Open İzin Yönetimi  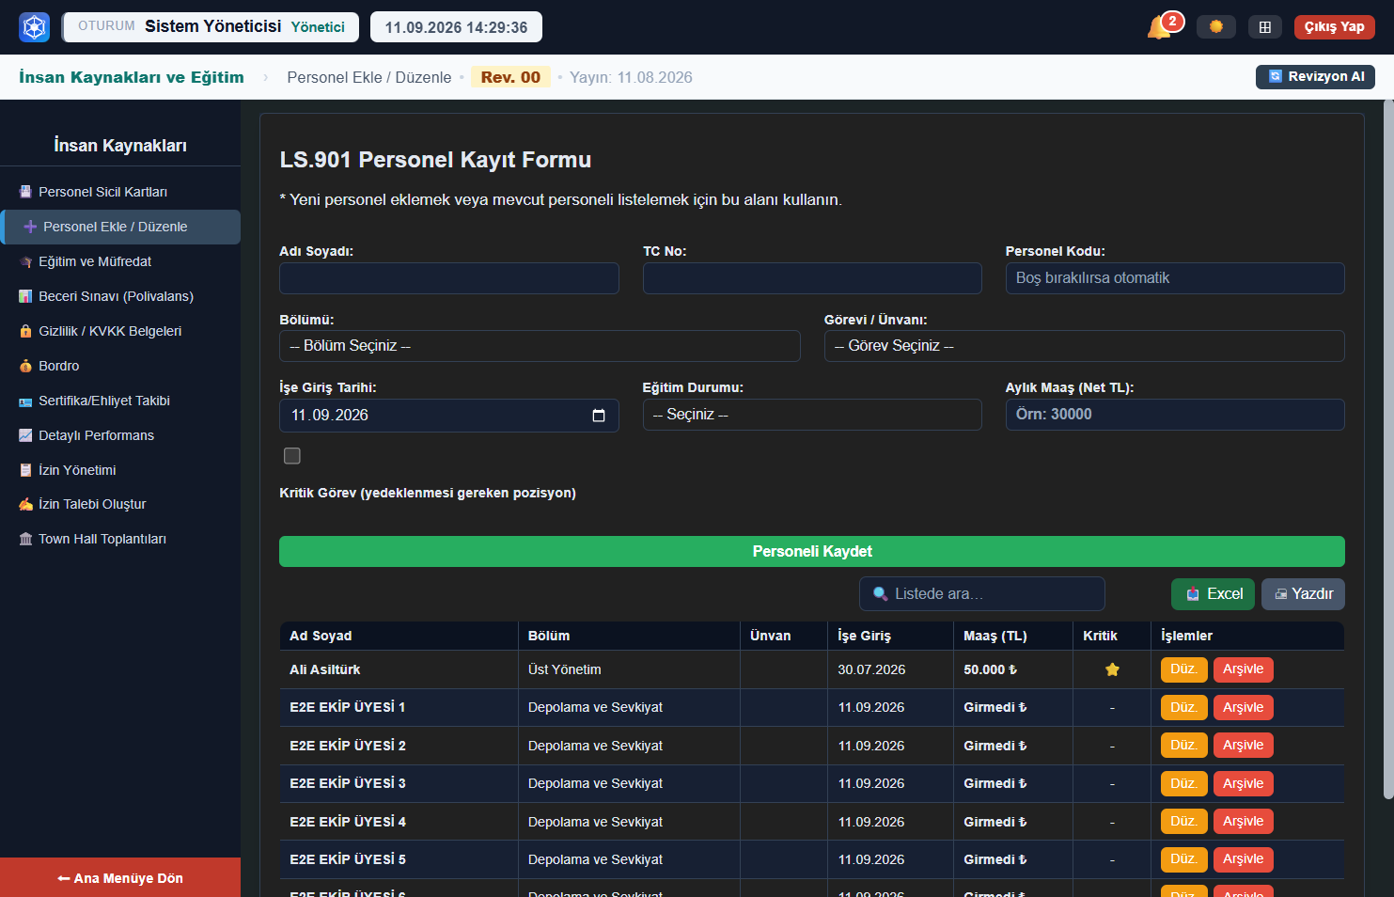pos(120,470)
